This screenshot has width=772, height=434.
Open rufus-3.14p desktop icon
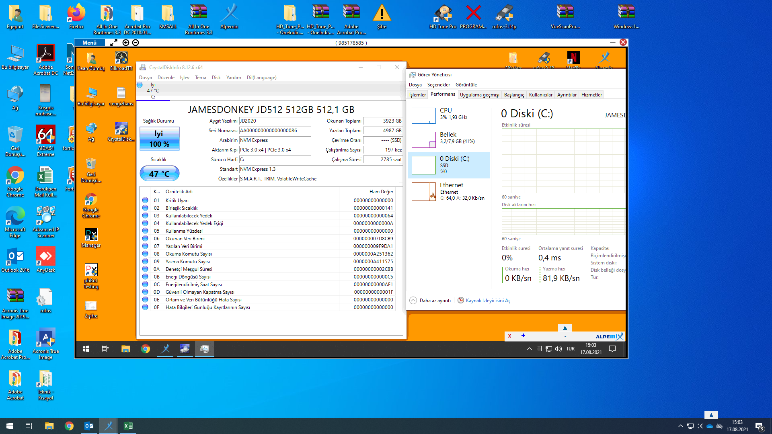tap(504, 17)
